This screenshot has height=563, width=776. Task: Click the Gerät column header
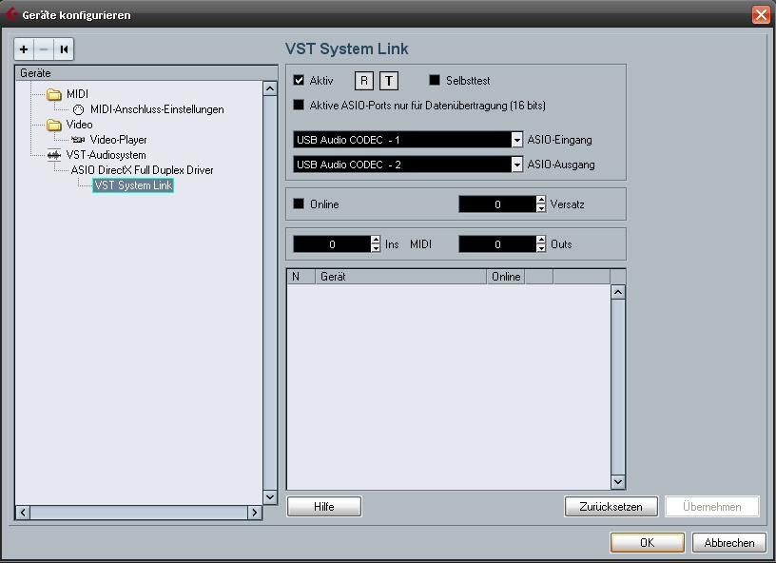(401, 277)
